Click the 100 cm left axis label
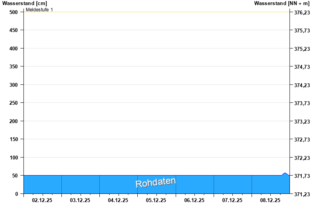 click(14, 158)
